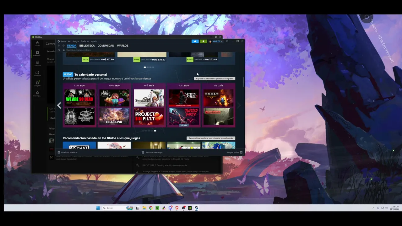Image resolution: width=402 pixels, height=226 pixels.
Task: Open the Vault game thumbnail
Action: pyautogui.click(x=218, y=98)
